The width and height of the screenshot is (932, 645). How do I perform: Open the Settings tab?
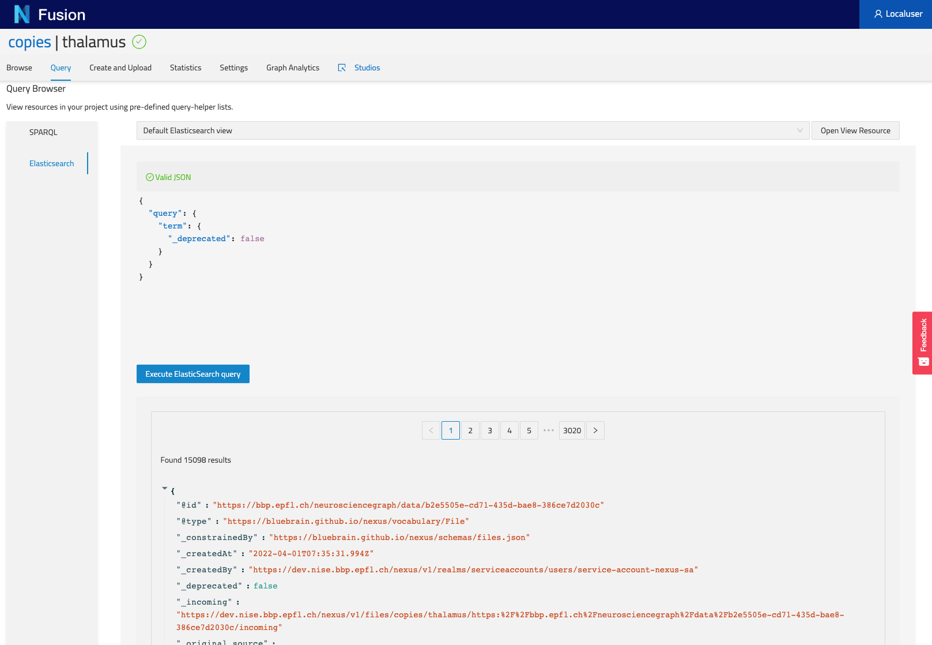point(233,67)
